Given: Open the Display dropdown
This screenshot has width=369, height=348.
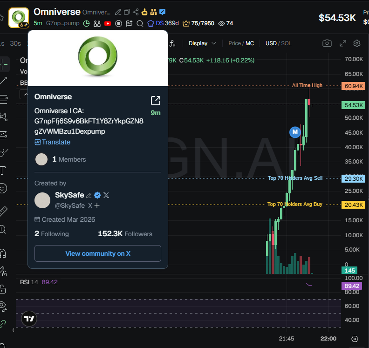Looking at the screenshot, I should 202,43.
